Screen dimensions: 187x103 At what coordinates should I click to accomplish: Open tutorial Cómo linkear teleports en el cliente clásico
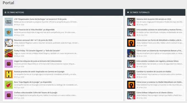point(155,93)
